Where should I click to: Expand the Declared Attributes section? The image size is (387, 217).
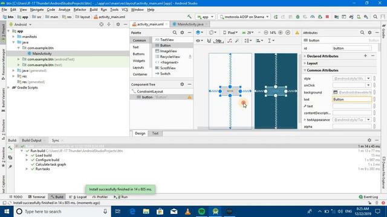pos(305,56)
